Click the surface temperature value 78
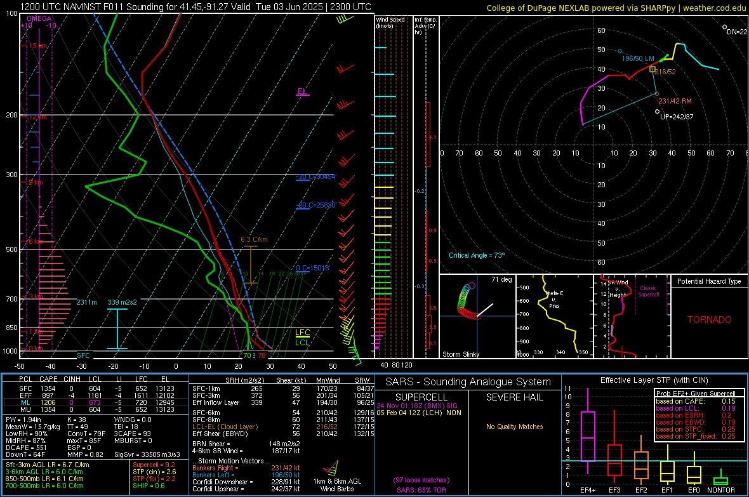Image resolution: width=749 pixels, height=497 pixels. (x=262, y=355)
